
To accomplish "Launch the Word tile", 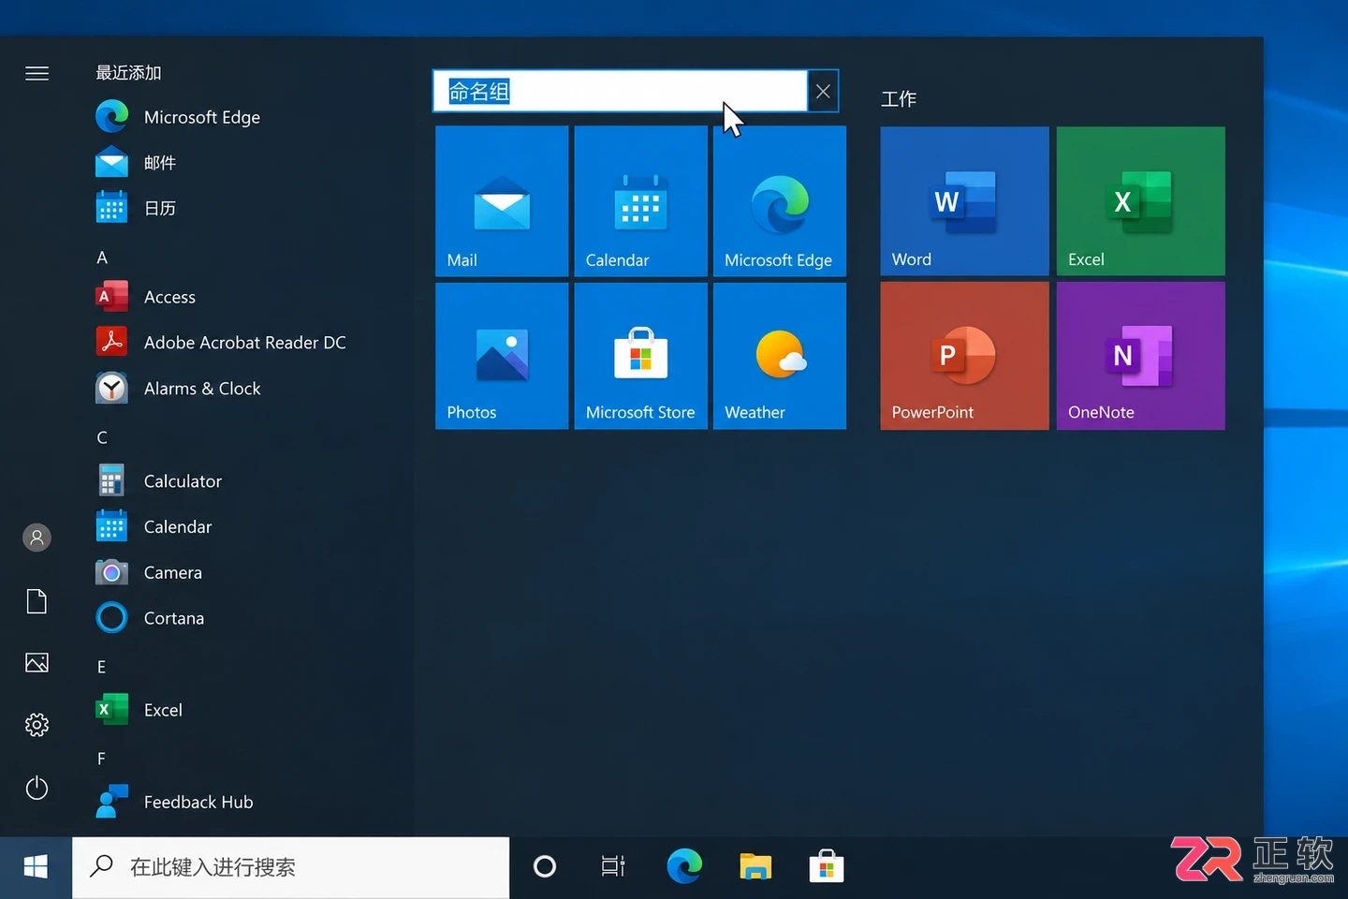I will [x=964, y=201].
